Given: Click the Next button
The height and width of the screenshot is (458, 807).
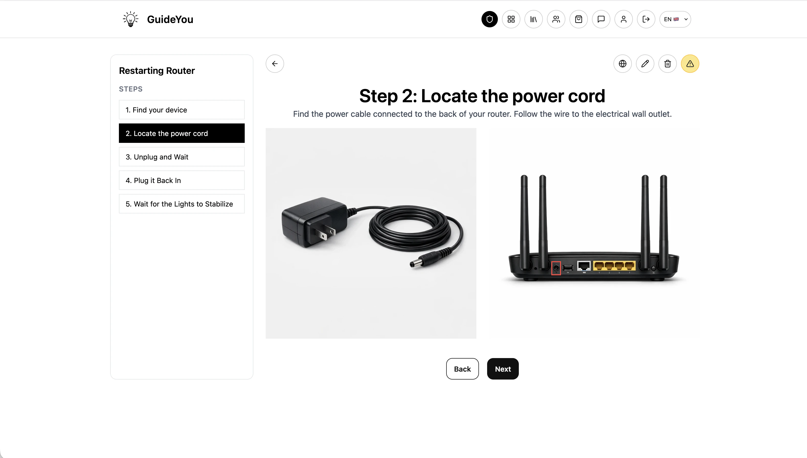Looking at the screenshot, I should tap(502, 369).
